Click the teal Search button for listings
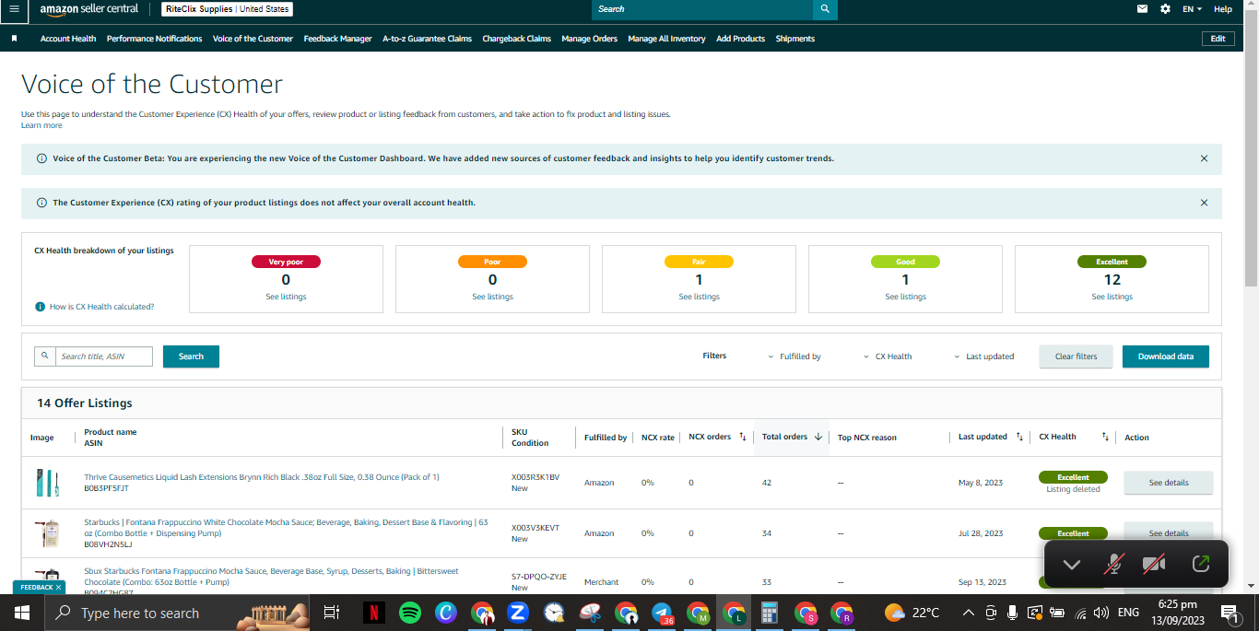This screenshot has width=1259, height=631. (191, 356)
